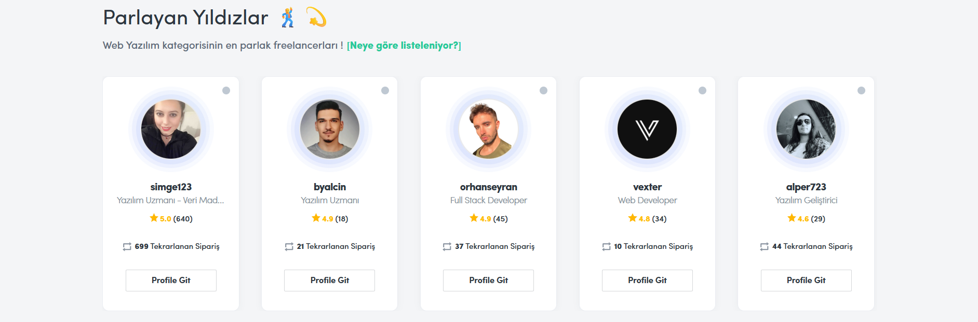Click the repeat orders icon on orhanseyran's card
This screenshot has width=978, height=322.
tap(447, 247)
